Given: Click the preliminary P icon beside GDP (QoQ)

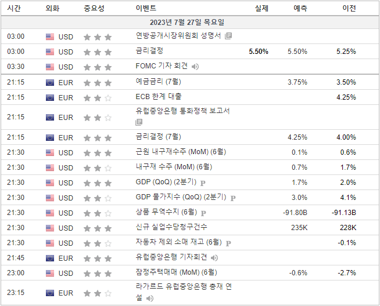Looking at the screenshot, I should (x=203, y=183).
